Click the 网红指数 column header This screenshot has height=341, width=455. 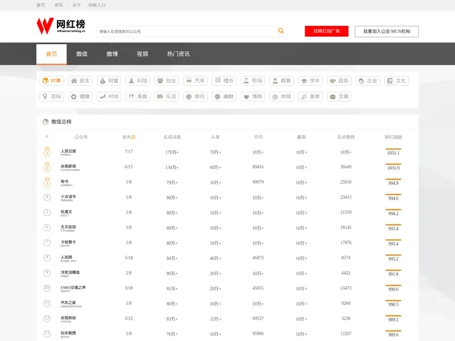click(x=393, y=137)
